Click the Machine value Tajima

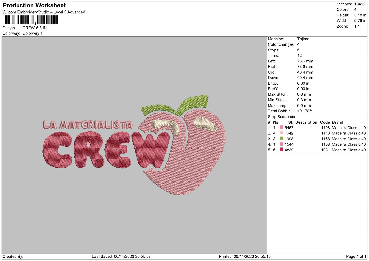tap(303, 39)
